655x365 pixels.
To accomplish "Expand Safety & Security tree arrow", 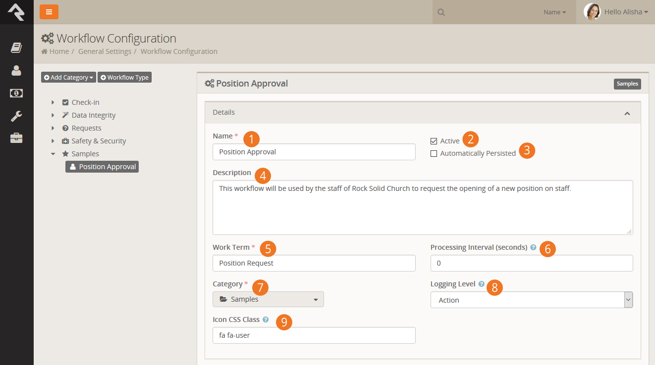I will (x=53, y=141).
